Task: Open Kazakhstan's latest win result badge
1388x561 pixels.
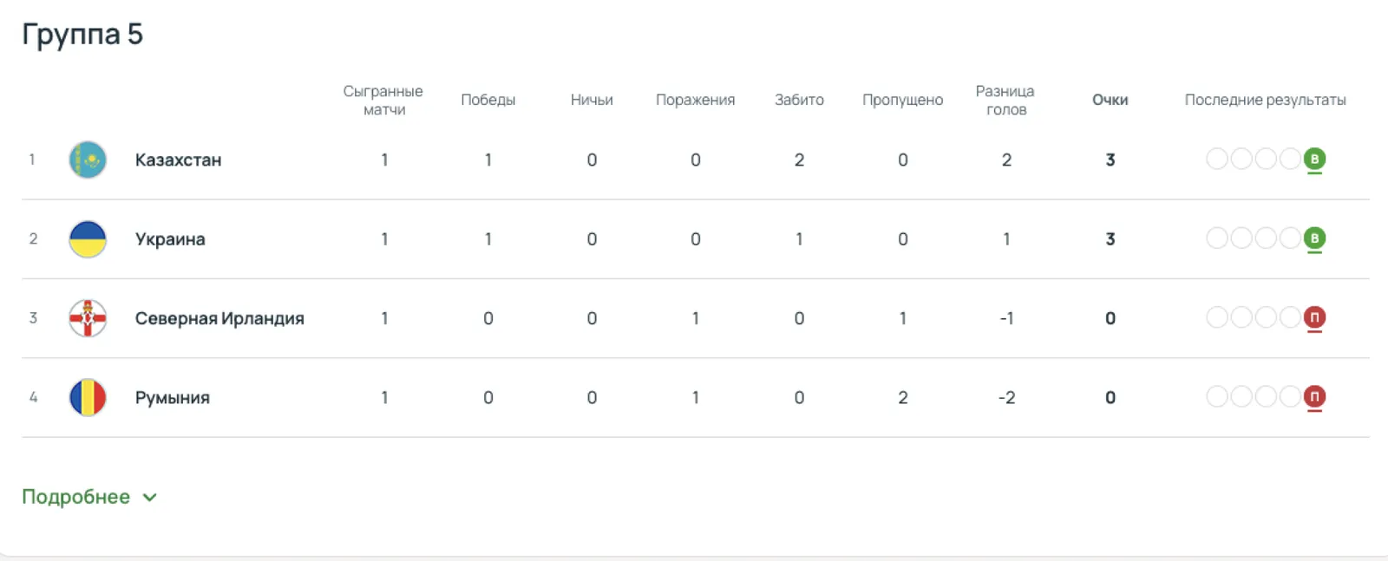Action: (1315, 160)
